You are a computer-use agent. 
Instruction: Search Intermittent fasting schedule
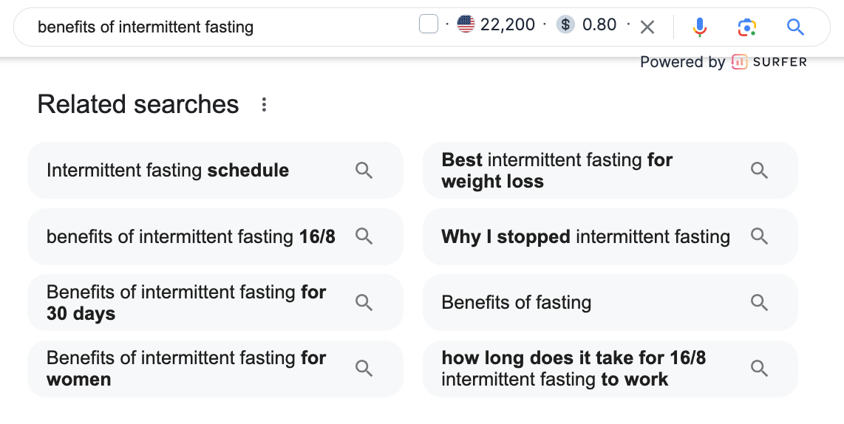168,171
